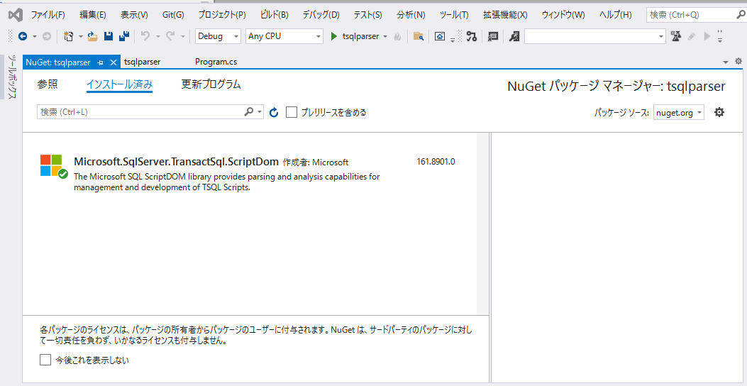The image size is (747, 386).
Task: Toggle the プレリリースを含める checkbox
Action: pos(292,112)
